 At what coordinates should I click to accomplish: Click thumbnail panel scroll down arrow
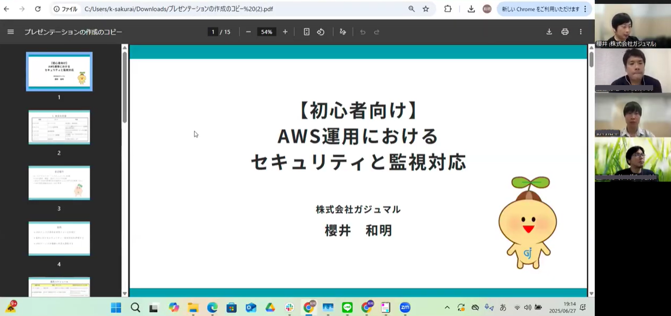125,293
